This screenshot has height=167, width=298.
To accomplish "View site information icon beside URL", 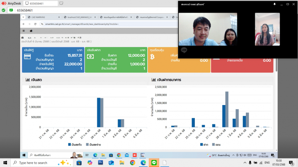I will coord(42,24).
